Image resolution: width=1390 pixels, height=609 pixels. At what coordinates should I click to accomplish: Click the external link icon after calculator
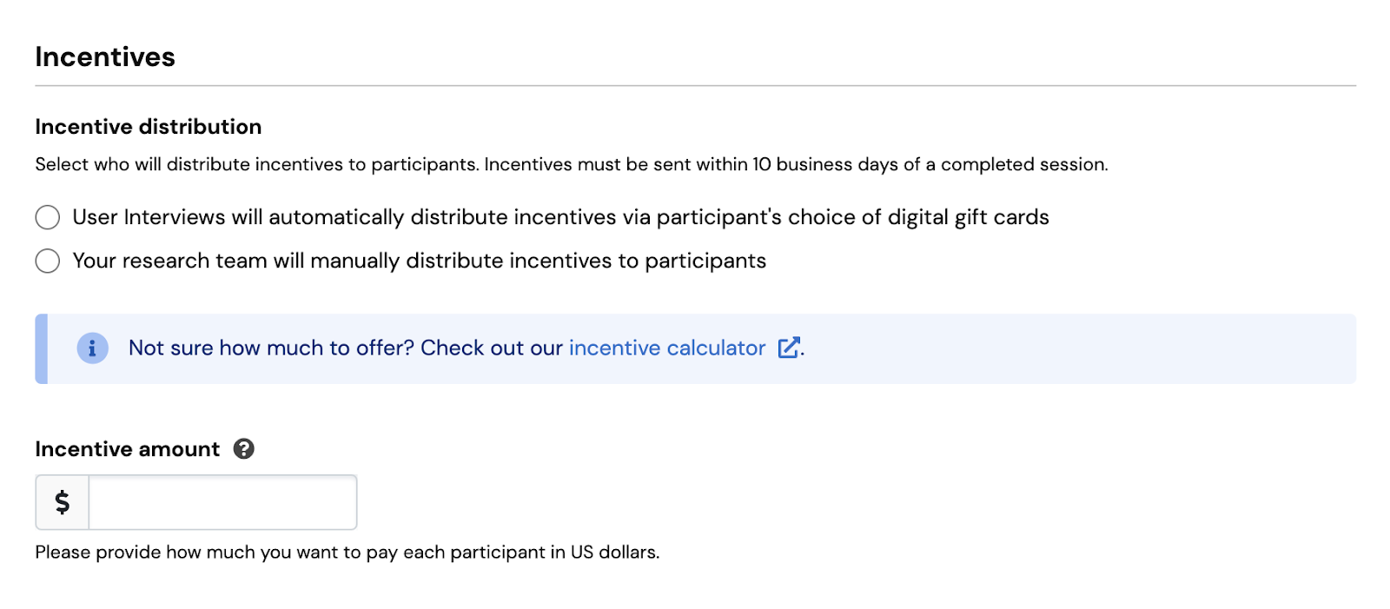point(789,348)
